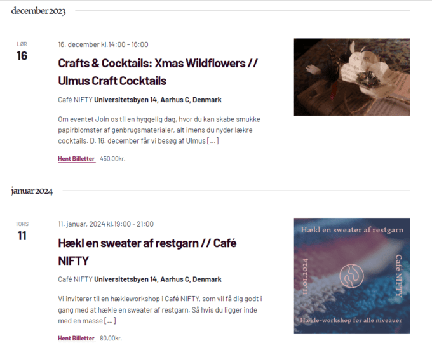Click 16. december kl.14:00 - 16:00 time text
Image resolution: width=432 pixels, height=350 pixels.
point(103,44)
